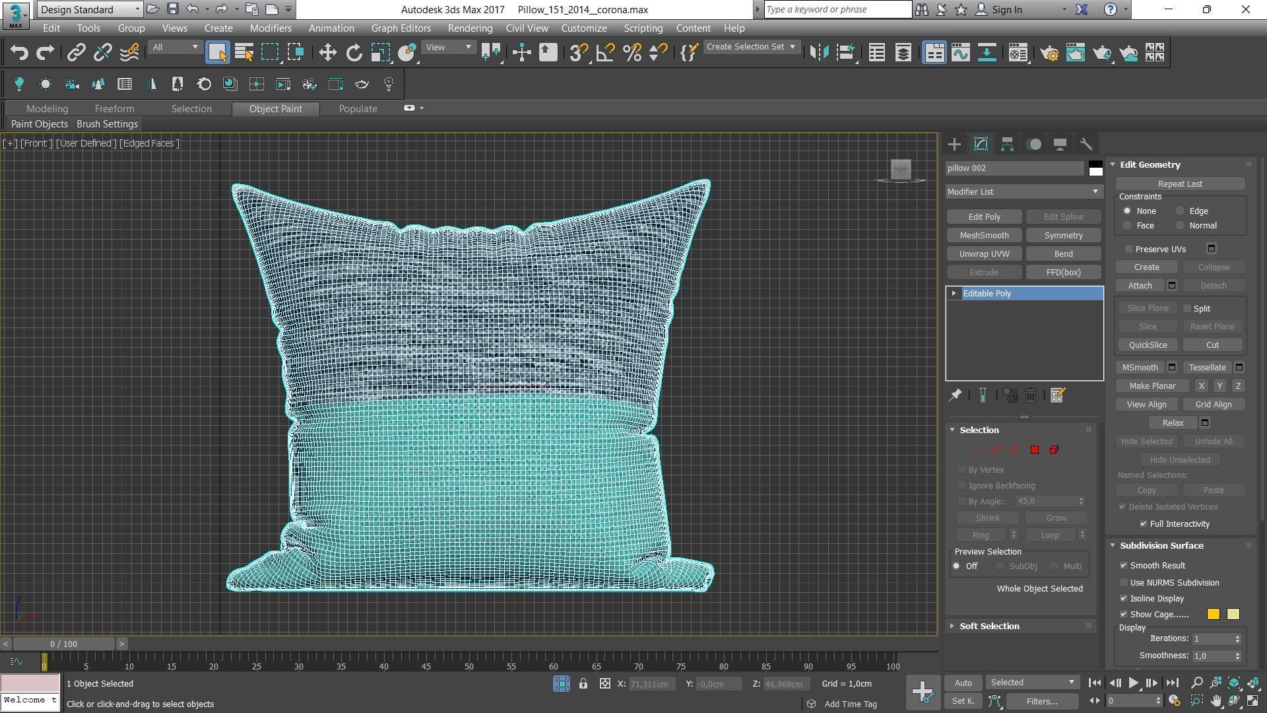
Task: Expand the Soft Selection rollout
Action: pyautogui.click(x=989, y=627)
